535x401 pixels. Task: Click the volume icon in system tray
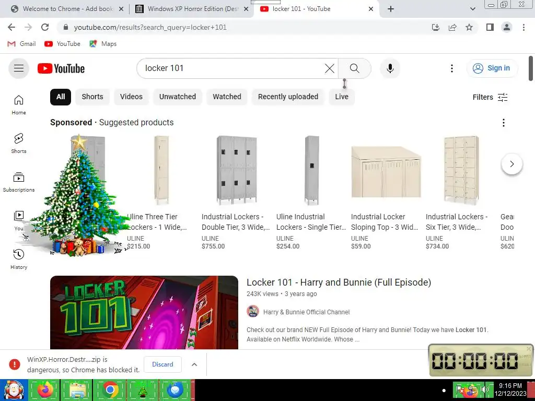point(484,390)
